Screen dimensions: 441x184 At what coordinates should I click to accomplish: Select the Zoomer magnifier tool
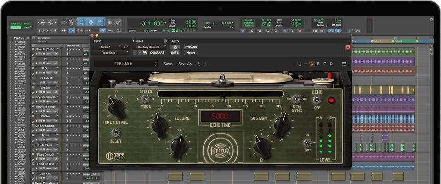(72, 22)
